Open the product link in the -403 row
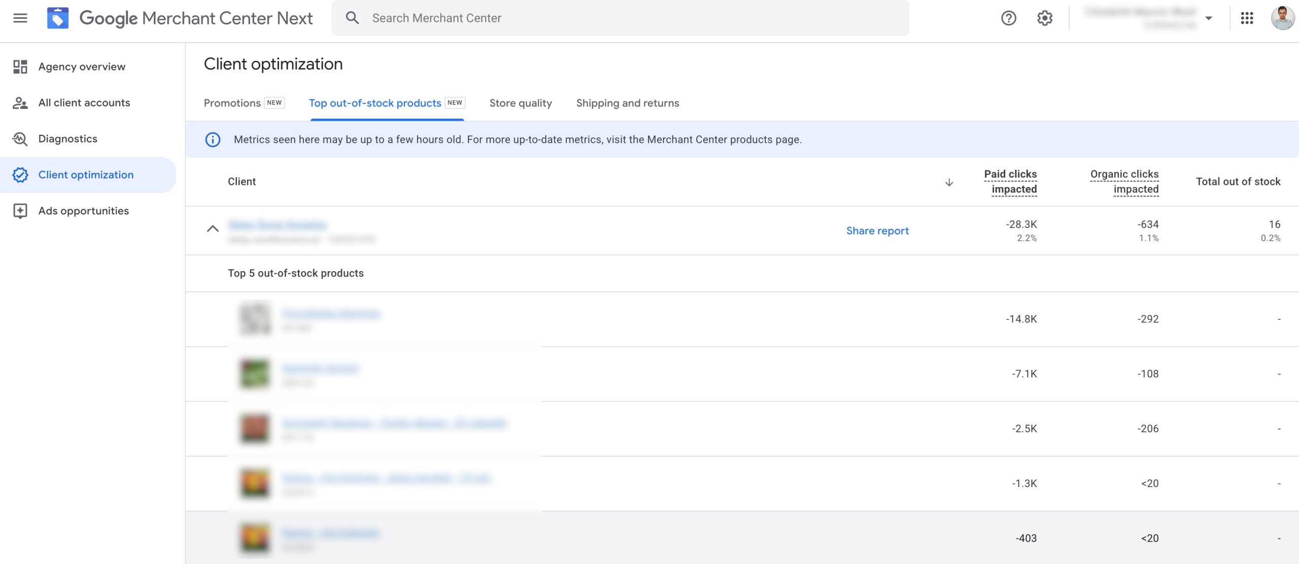 point(330,533)
